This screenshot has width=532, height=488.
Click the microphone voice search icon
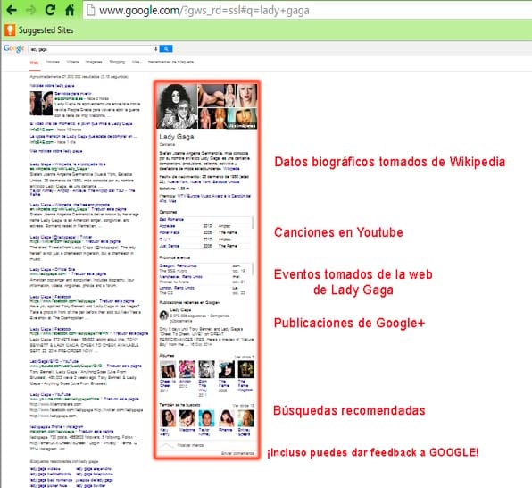155,49
